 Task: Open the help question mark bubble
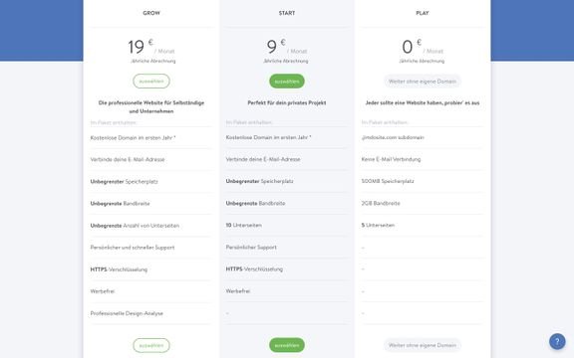[557, 341]
